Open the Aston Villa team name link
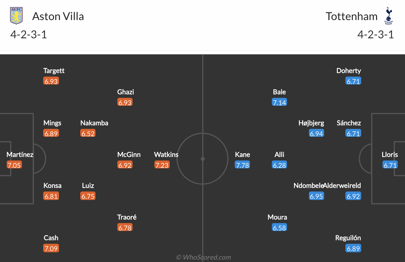This screenshot has height=262, width=405. 58,16
